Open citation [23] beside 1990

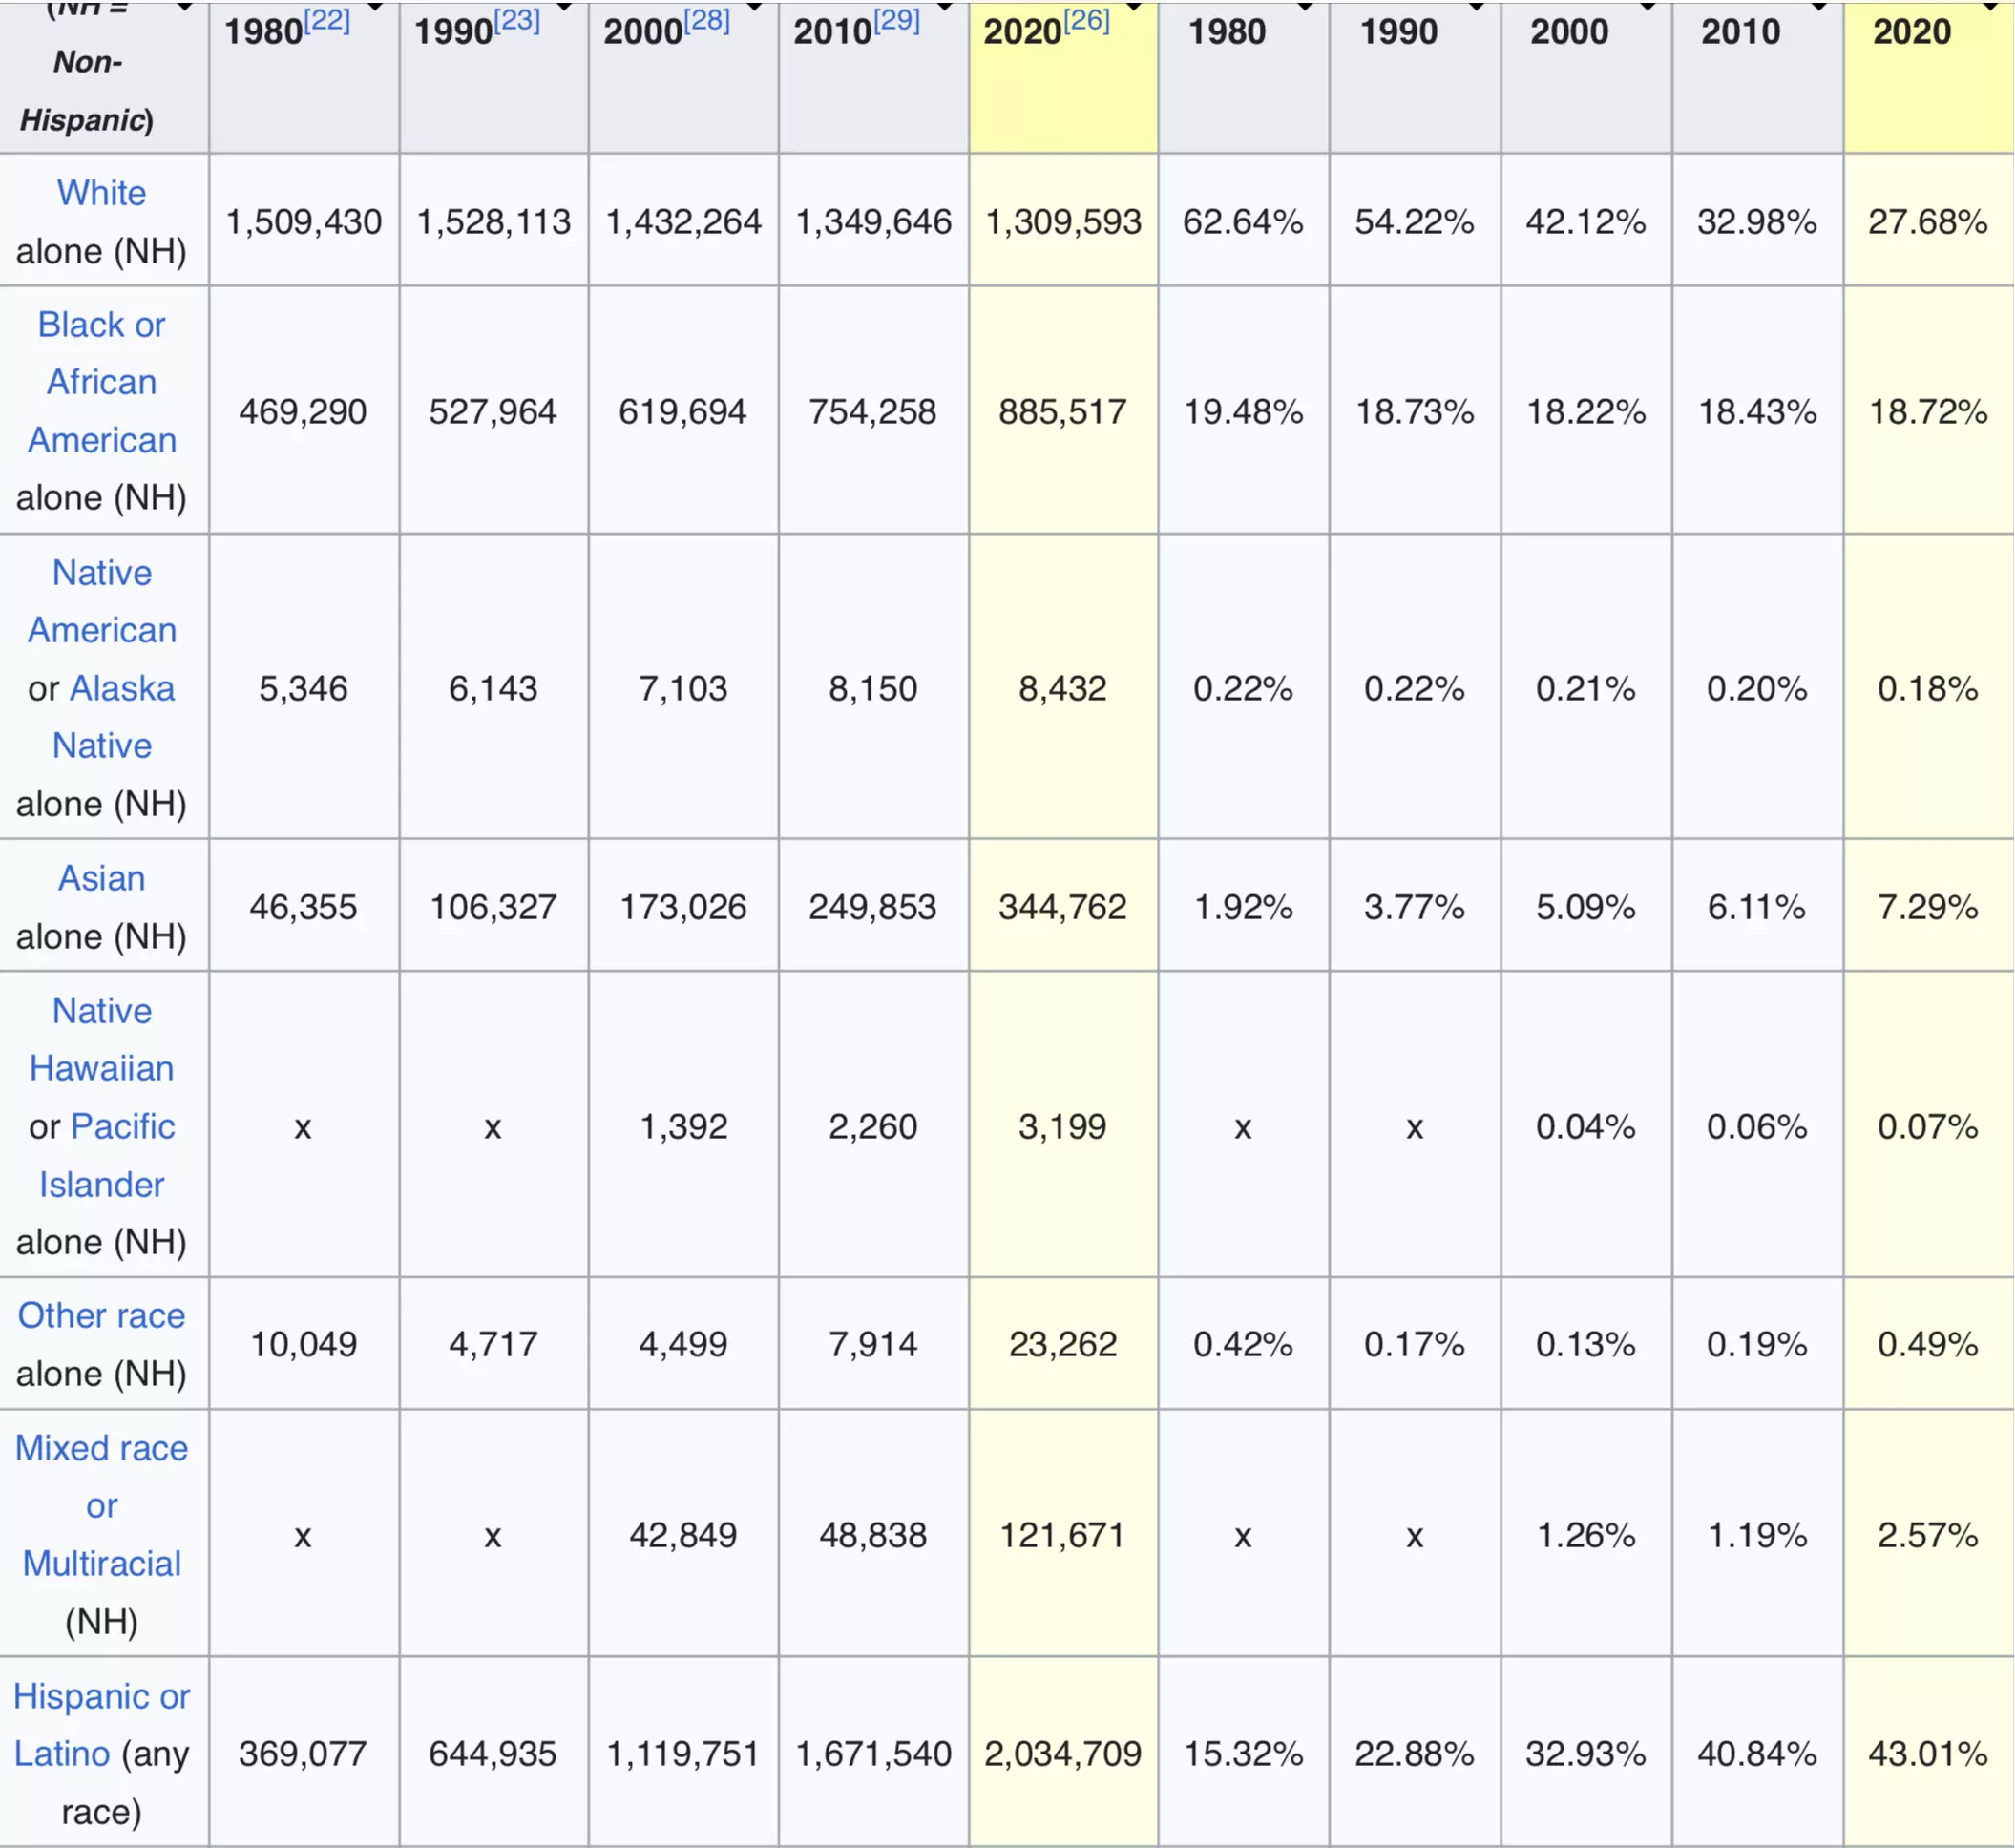(517, 21)
